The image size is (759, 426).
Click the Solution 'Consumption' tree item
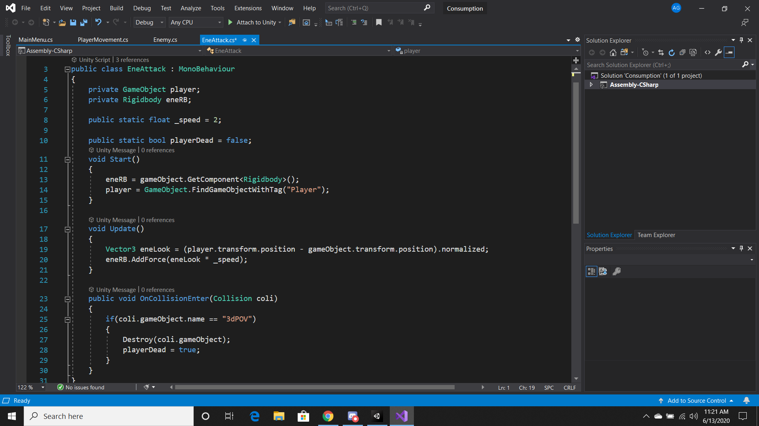click(x=651, y=75)
